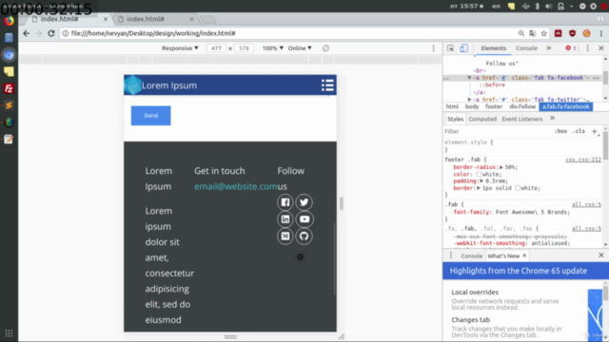Toggle .cls class editor

(579, 131)
